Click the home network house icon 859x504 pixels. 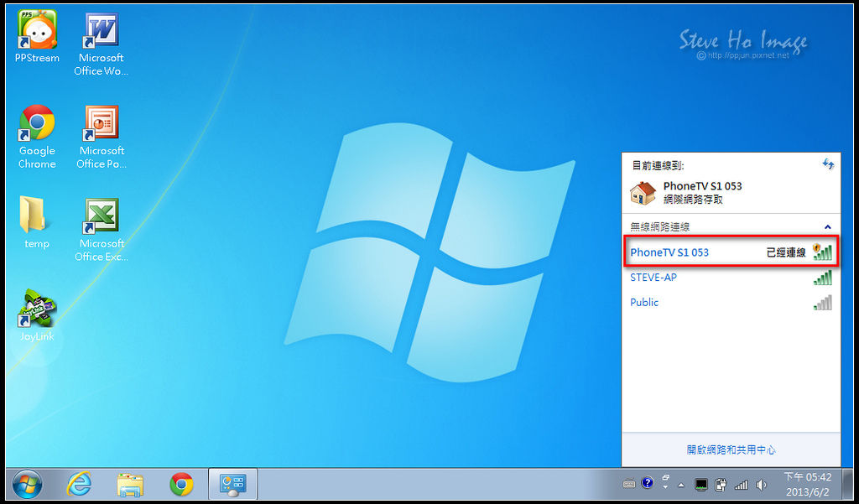point(643,193)
